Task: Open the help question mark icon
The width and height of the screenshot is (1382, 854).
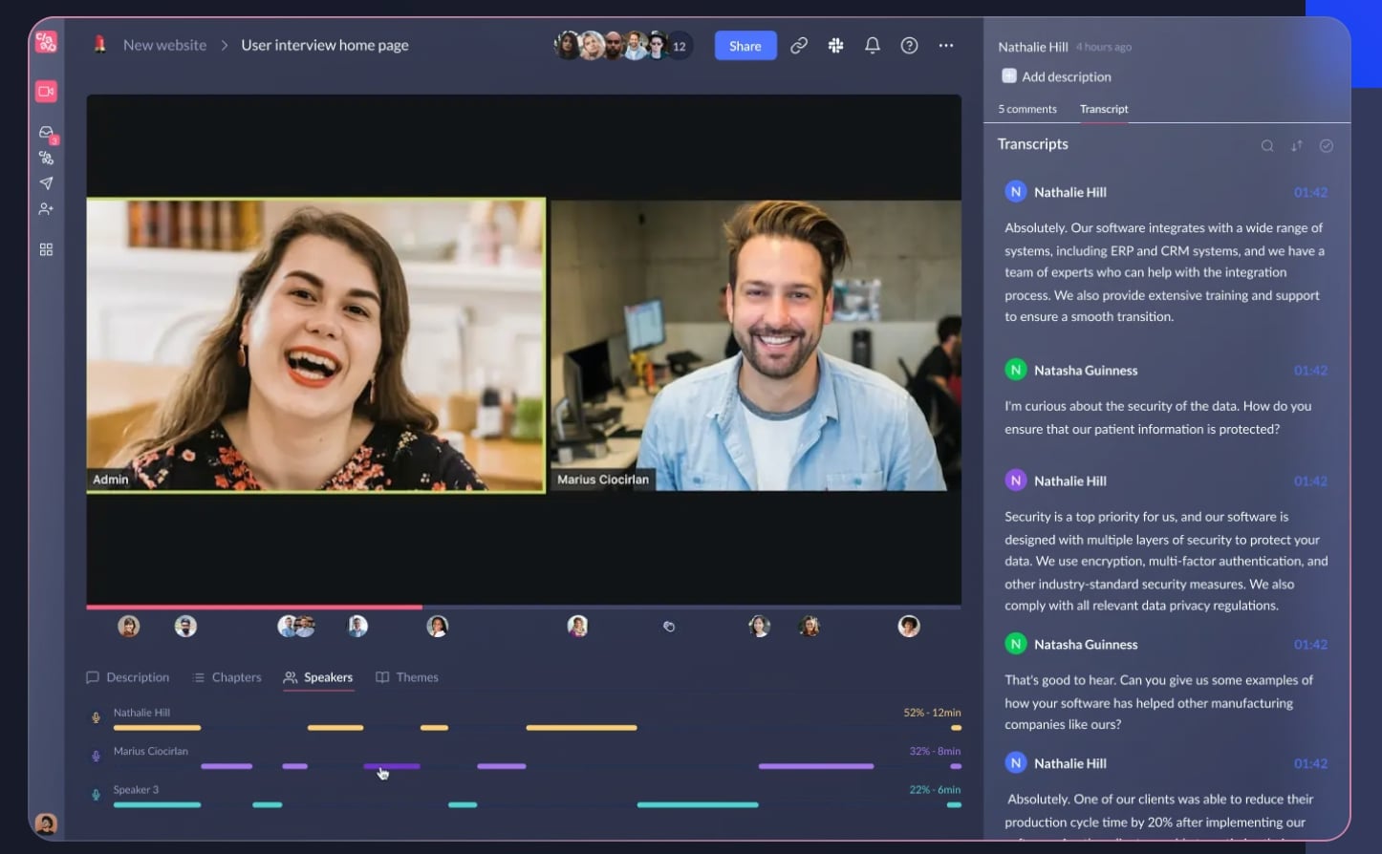Action: point(910,45)
